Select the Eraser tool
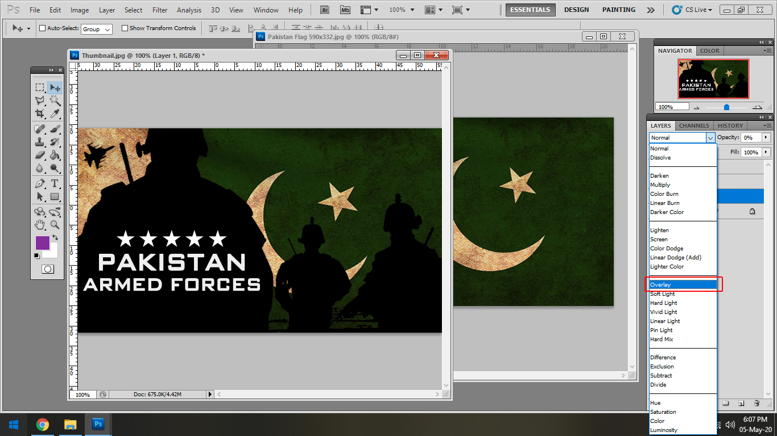This screenshot has width=777, height=436. coord(40,155)
